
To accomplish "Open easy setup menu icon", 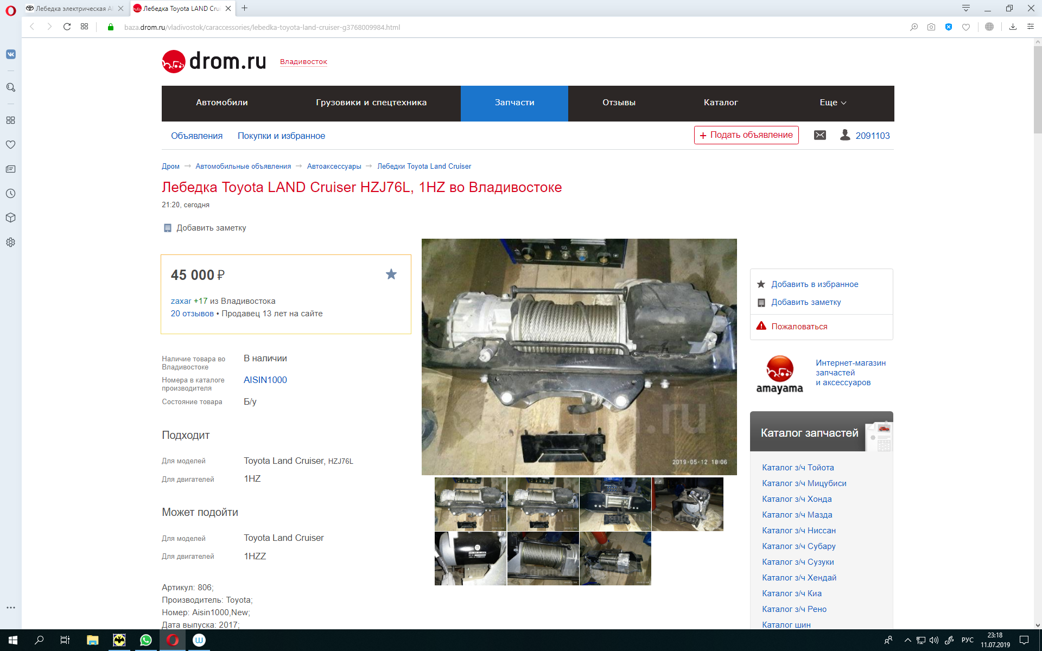I will pos(1031,27).
